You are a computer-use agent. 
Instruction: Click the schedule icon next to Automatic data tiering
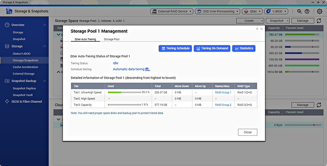(148, 69)
